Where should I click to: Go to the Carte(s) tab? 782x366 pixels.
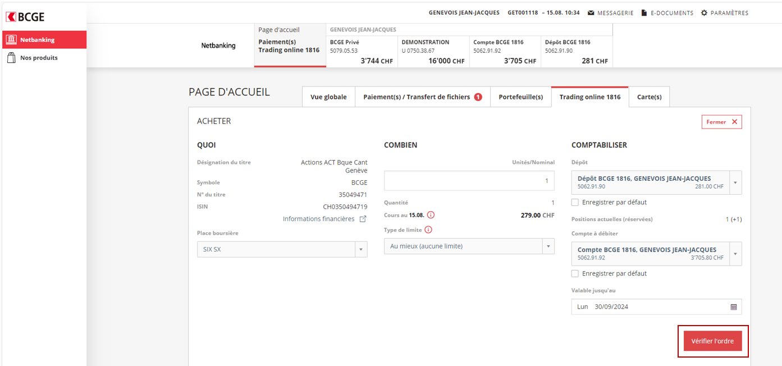(650, 97)
